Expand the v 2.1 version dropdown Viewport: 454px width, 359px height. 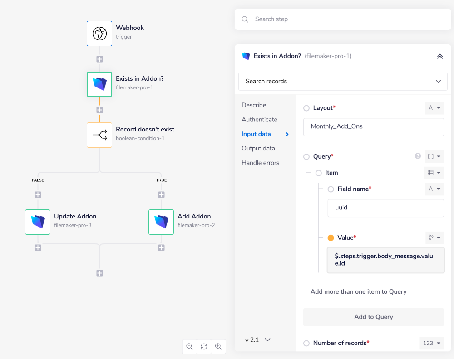[257, 339]
